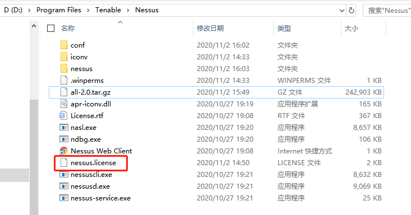Click the all-2.0.tar.gz file icon
The image size is (411, 215).
tap(64, 92)
